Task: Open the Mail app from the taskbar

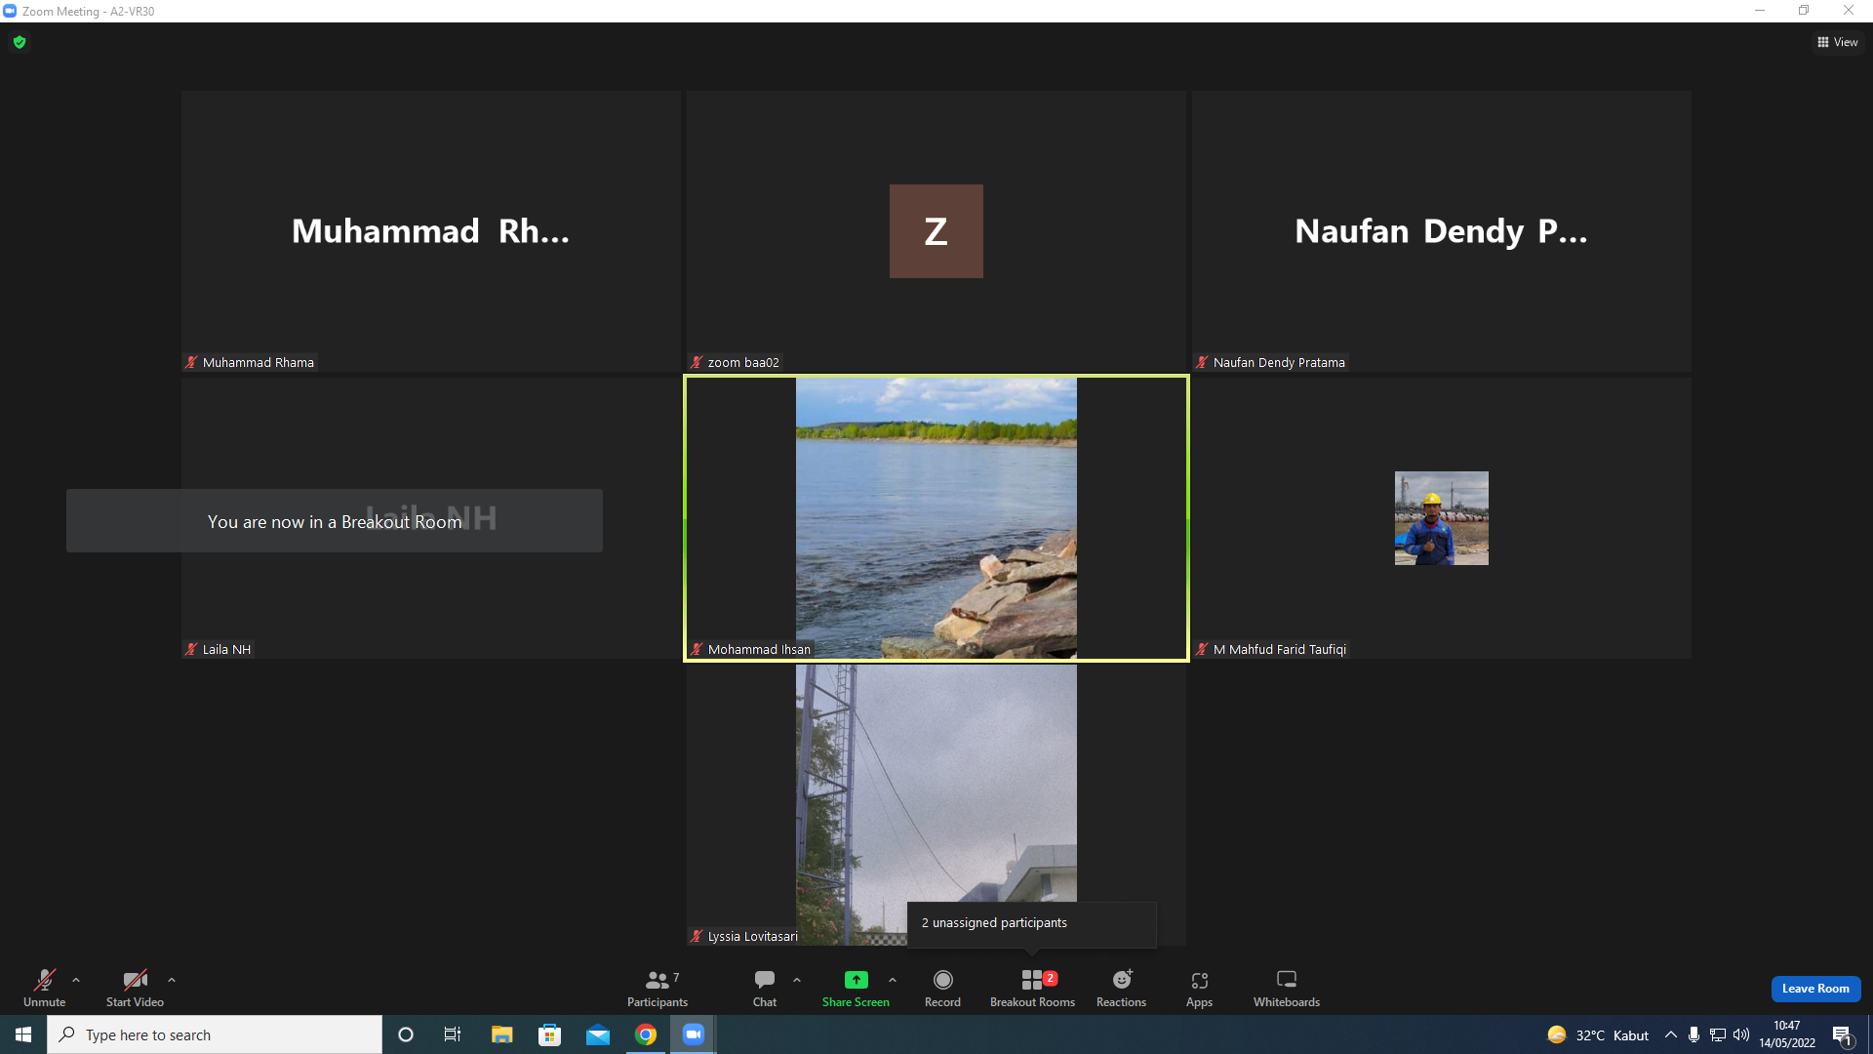Action: [x=598, y=1034]
